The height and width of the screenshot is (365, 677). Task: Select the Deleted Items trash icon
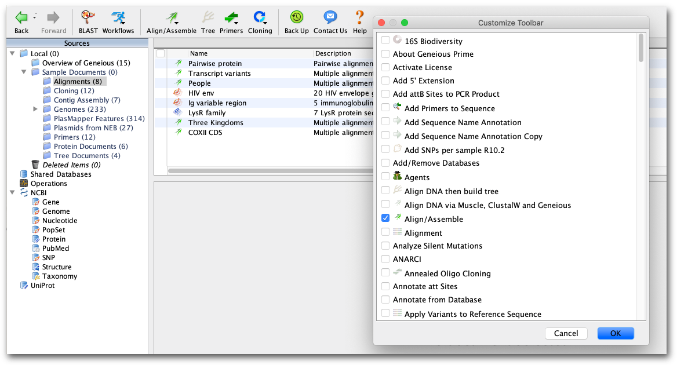pos(35,165)
